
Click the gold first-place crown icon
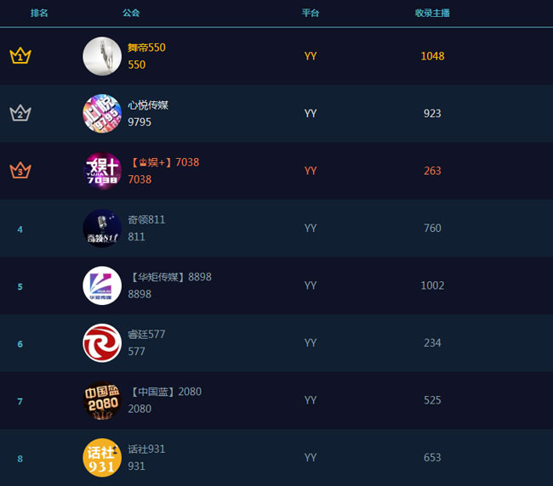point(20,56)
